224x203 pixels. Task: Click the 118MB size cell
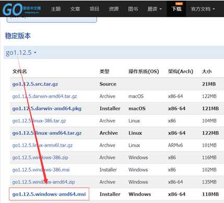pos(210,194)
